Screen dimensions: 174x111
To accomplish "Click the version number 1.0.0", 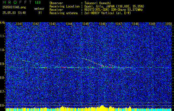I will pyautogui.click(x=38, y=2).
